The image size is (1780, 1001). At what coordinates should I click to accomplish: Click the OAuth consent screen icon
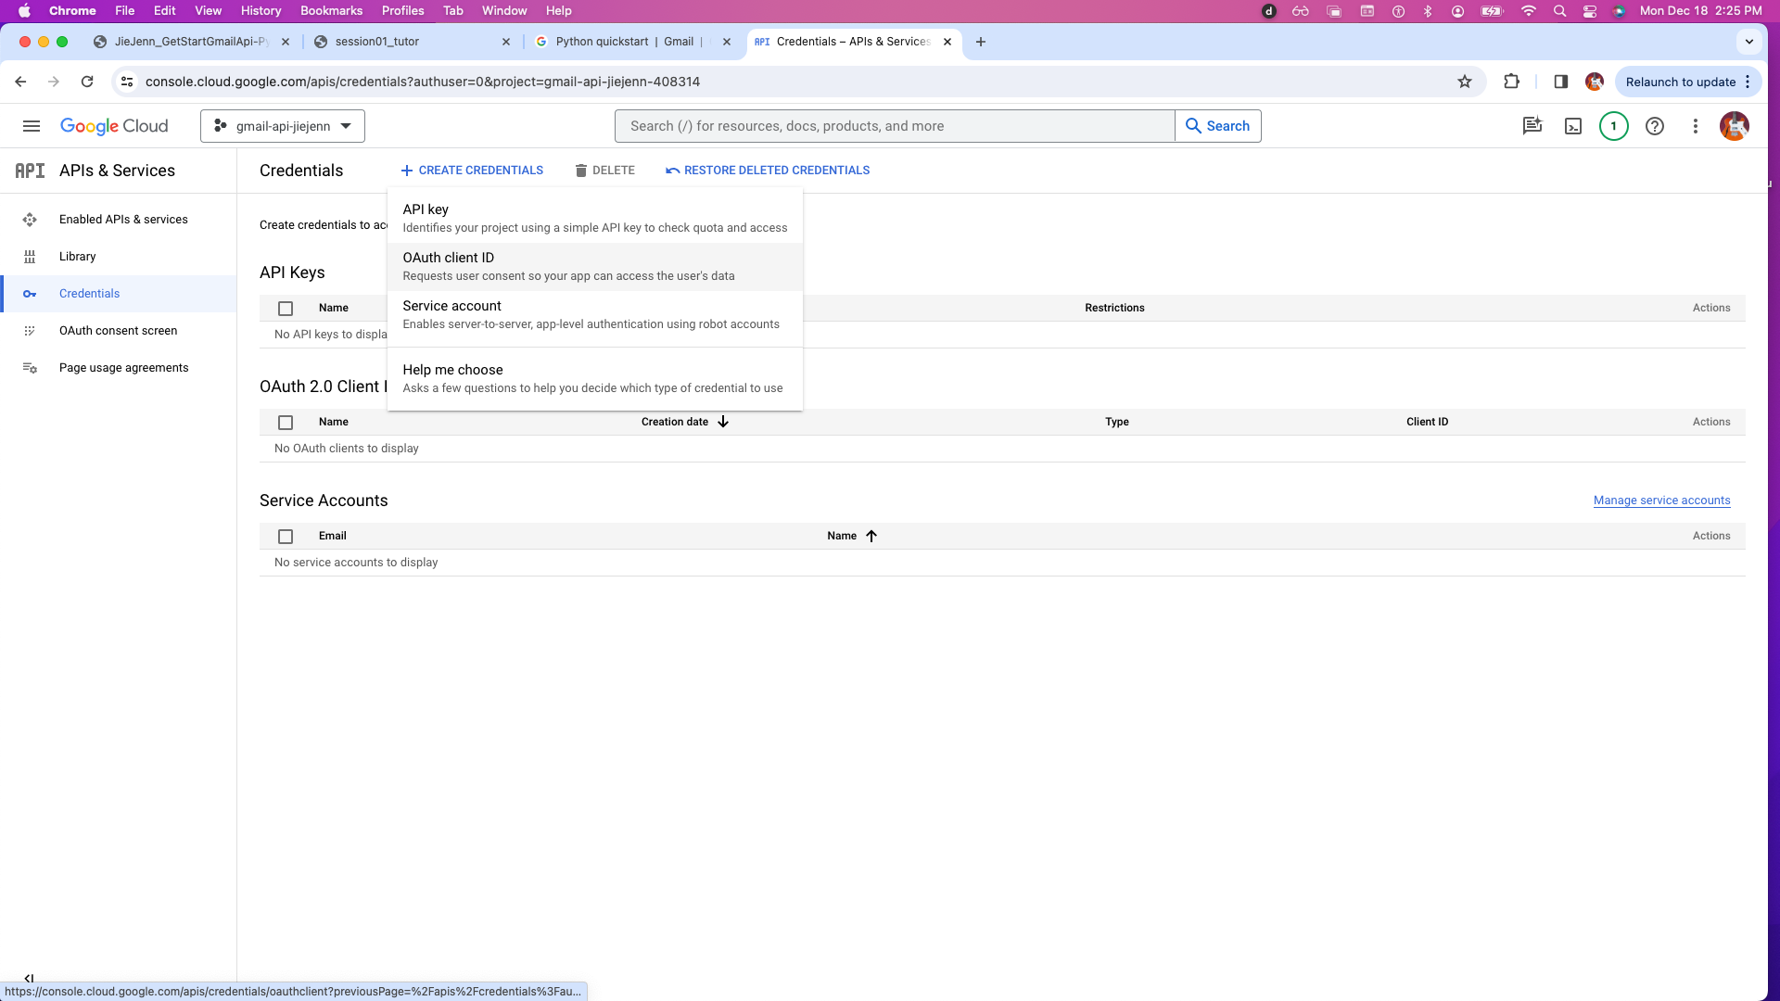click(30, 331)
